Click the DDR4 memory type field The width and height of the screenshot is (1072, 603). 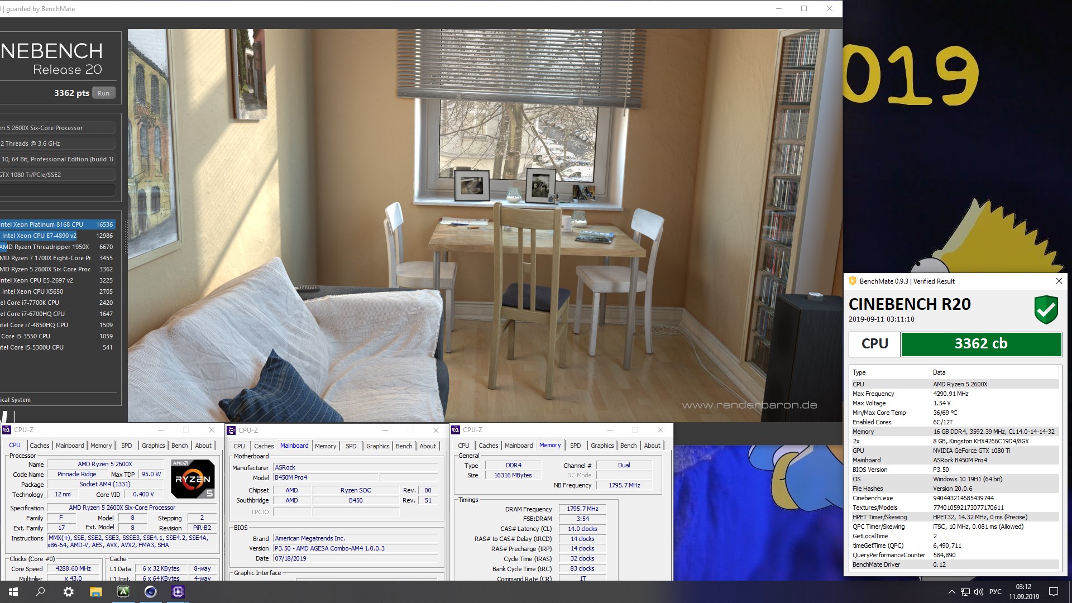coord(513,466)
